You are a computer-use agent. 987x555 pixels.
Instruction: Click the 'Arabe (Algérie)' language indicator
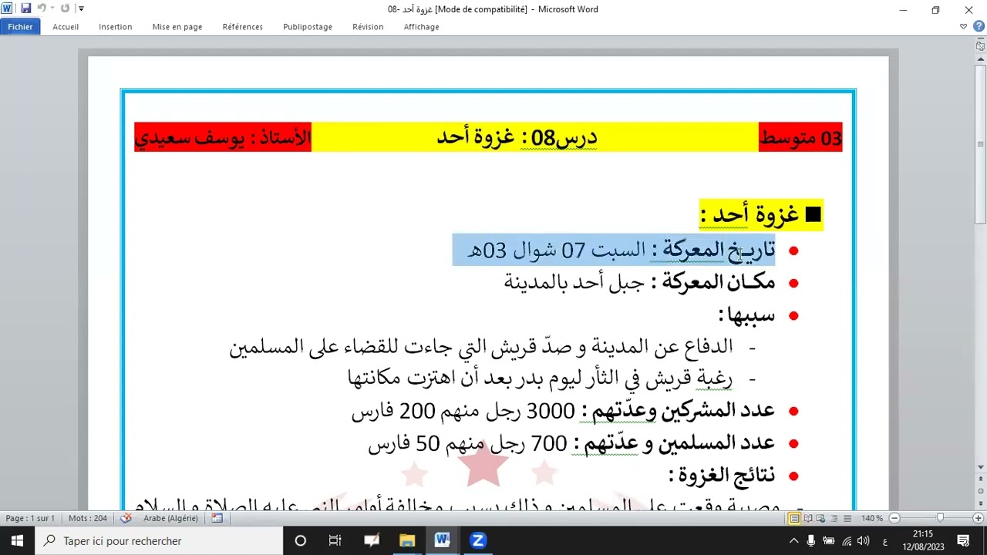point(170,518)
